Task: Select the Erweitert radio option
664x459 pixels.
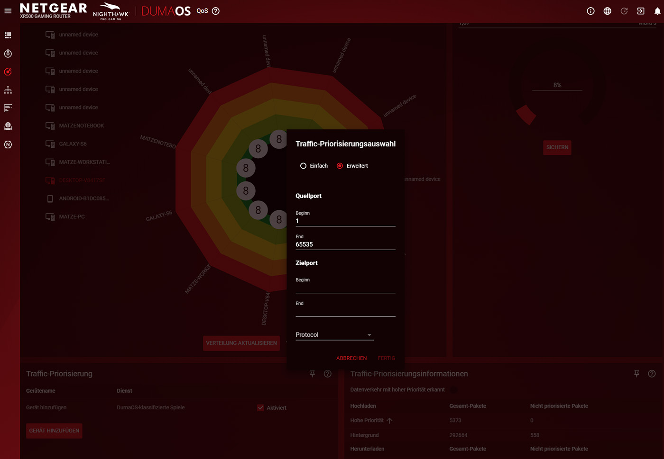Action: tap(340, 166)
